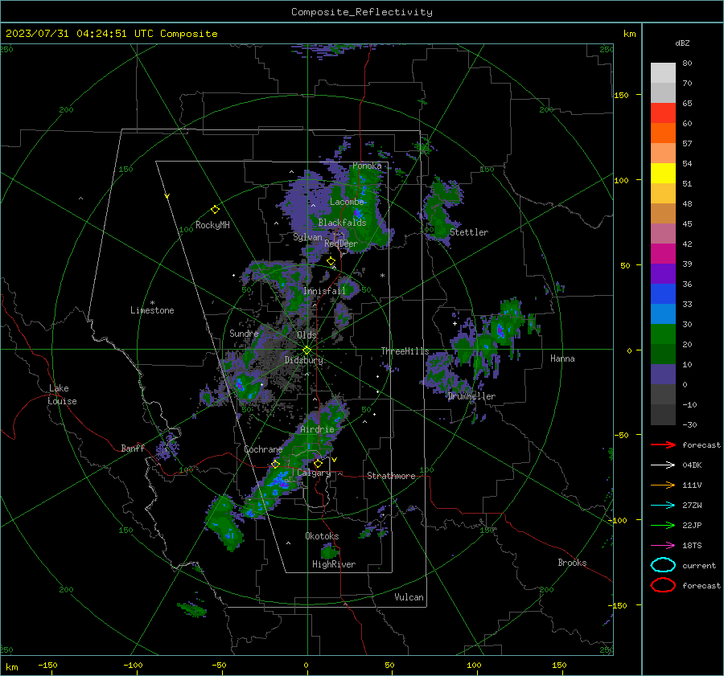Click the Blackfalds city label
Image resolution: width=724 pixels, height=676 pixels.
[342, 223]
